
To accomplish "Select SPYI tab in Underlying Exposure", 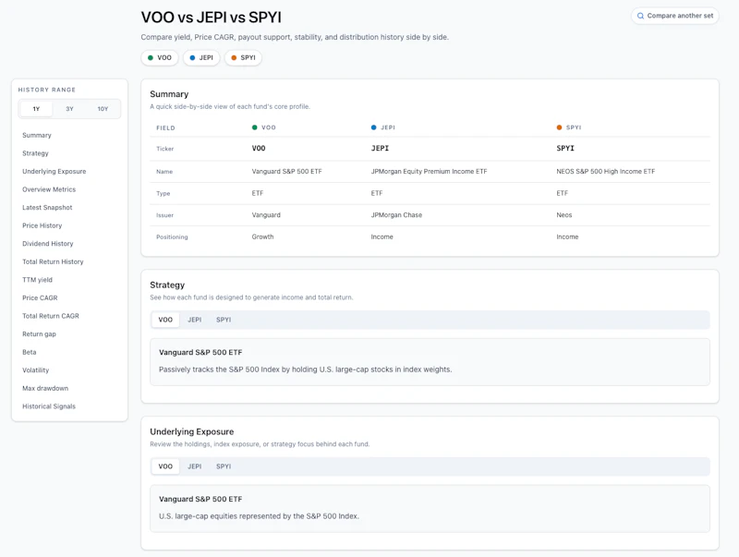I will click(x=224, y=466).
